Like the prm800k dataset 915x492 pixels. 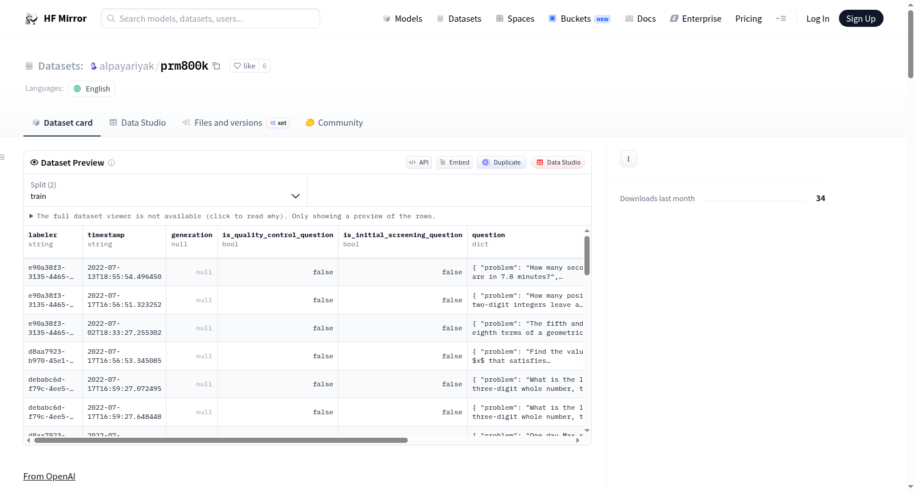244,66
